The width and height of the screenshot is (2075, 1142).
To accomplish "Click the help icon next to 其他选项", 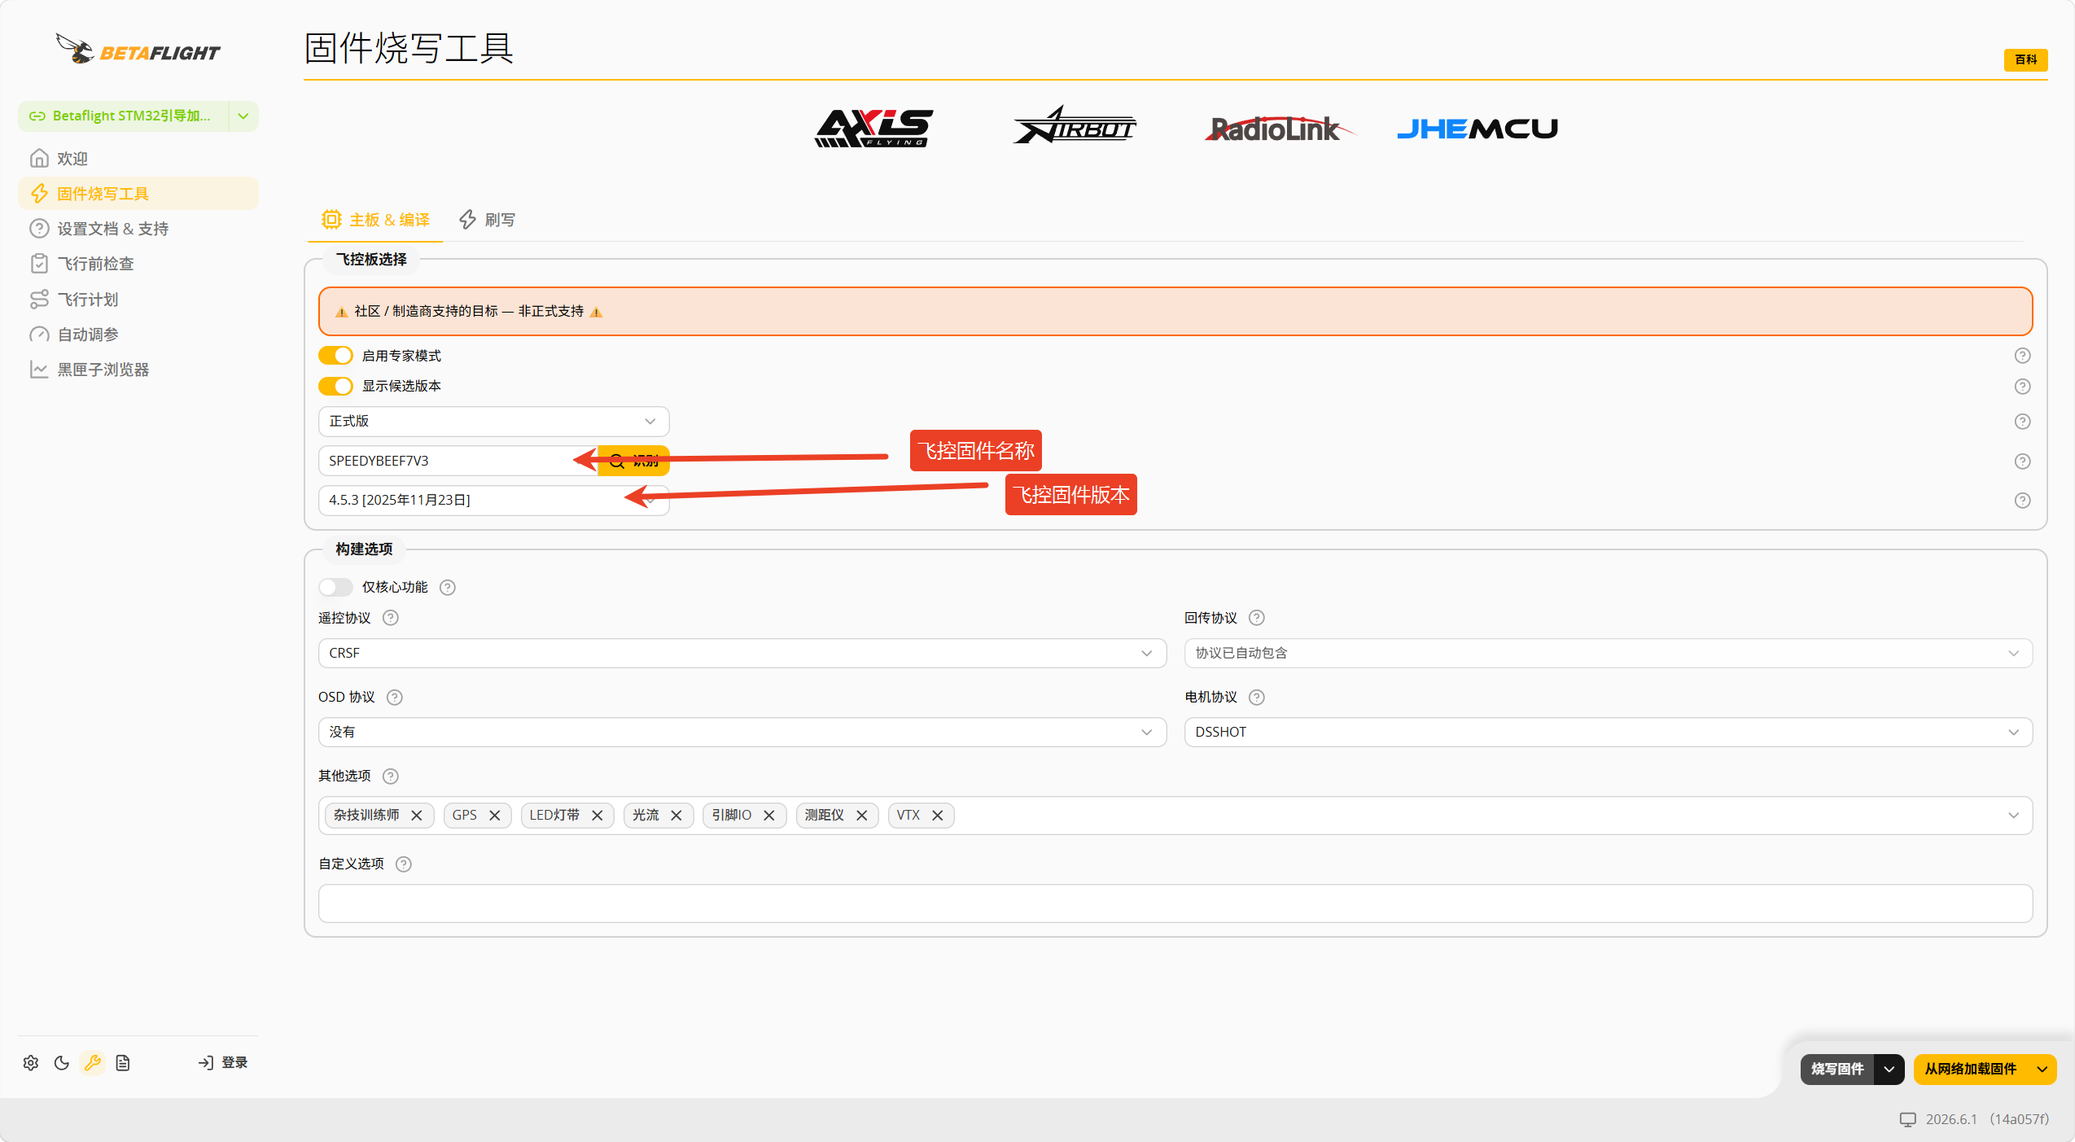I will pos(391,777).
